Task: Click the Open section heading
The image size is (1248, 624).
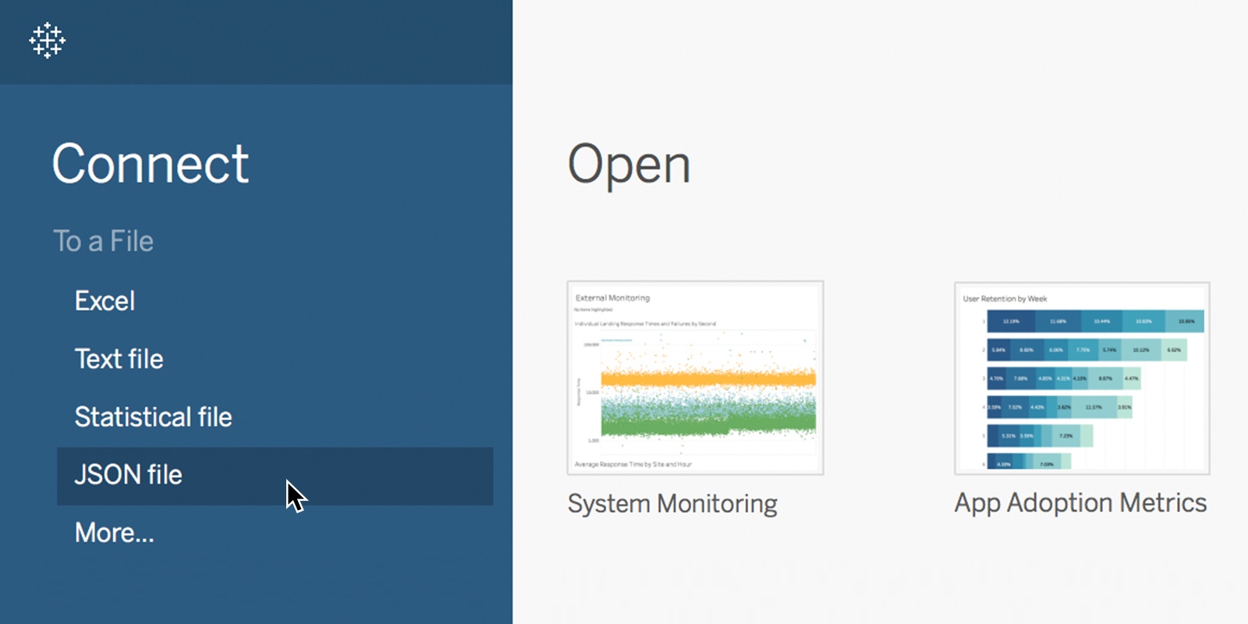Action: tap(629, 165)
